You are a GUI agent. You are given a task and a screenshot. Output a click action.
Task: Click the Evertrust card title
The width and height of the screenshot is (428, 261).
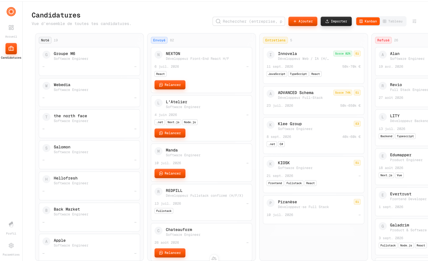[401, 194]
